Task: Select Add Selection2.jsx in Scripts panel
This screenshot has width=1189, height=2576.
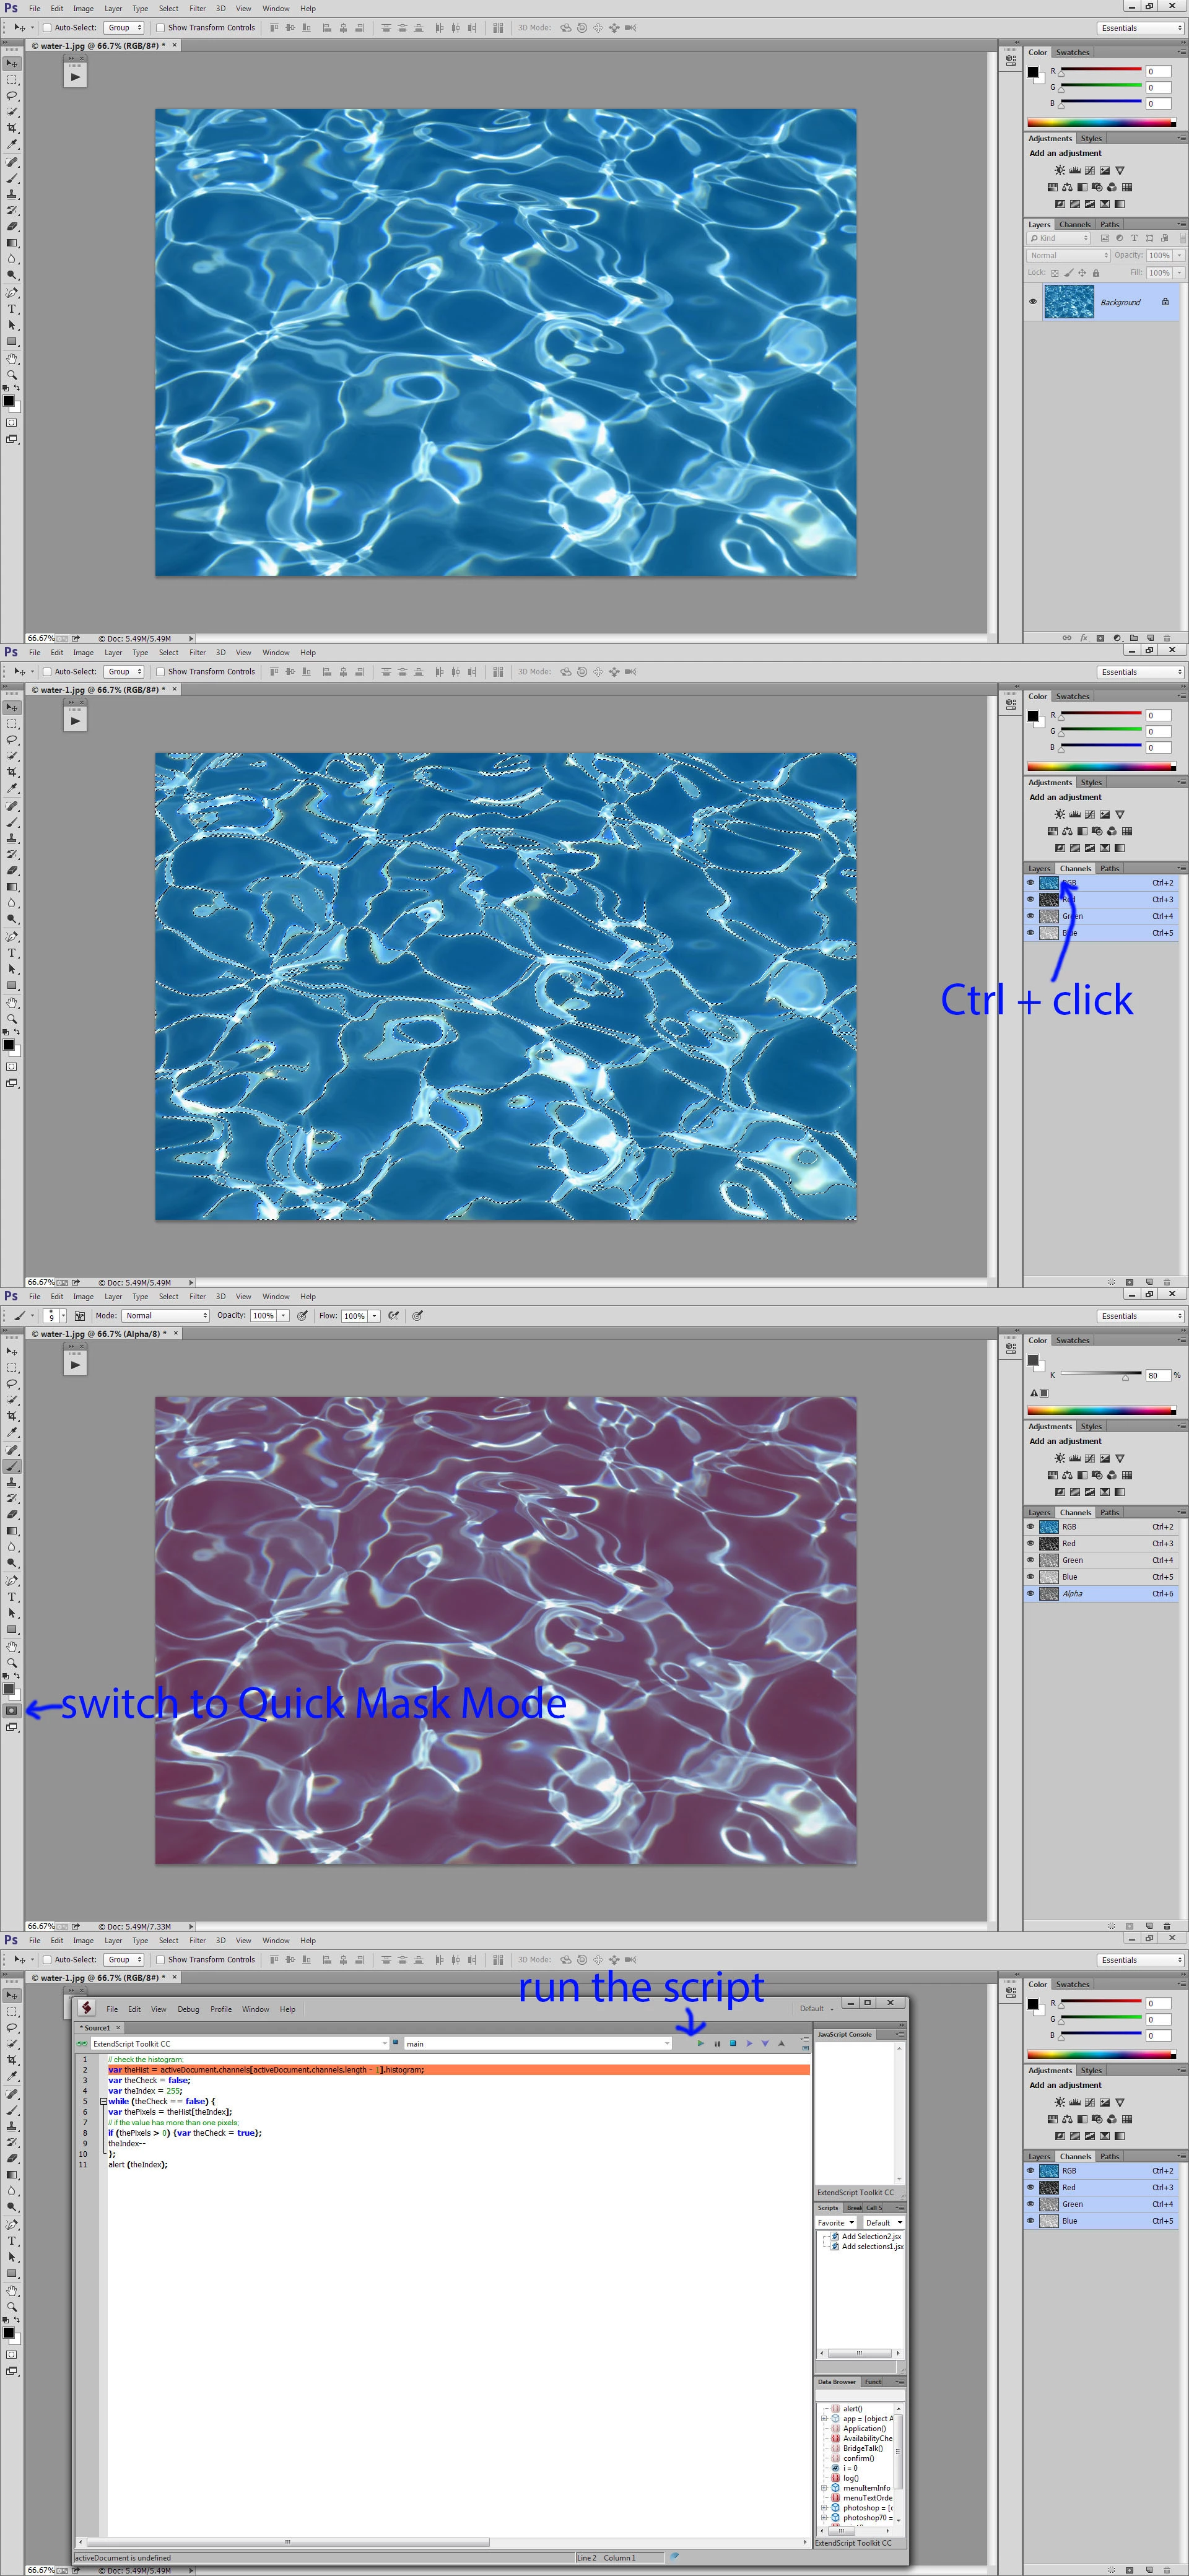Action: click(870, 2236)
